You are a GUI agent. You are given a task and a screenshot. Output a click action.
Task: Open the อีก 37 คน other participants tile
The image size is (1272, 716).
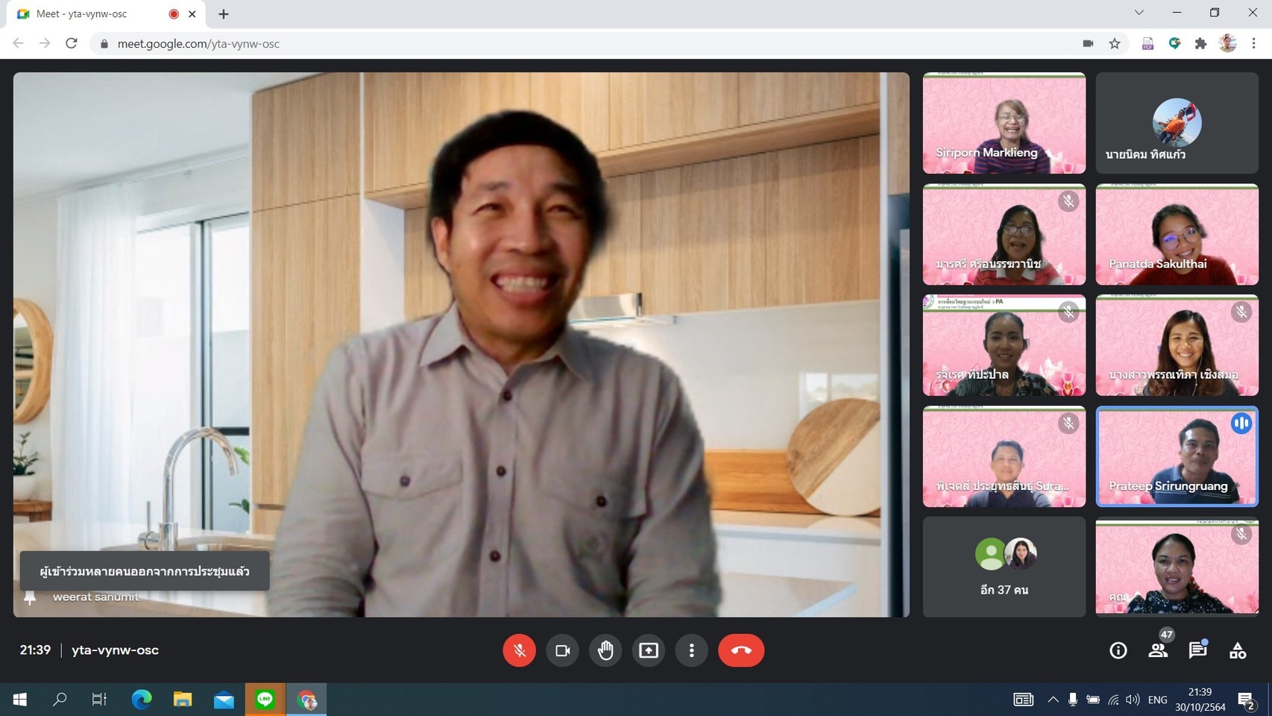coord(1004,568)
